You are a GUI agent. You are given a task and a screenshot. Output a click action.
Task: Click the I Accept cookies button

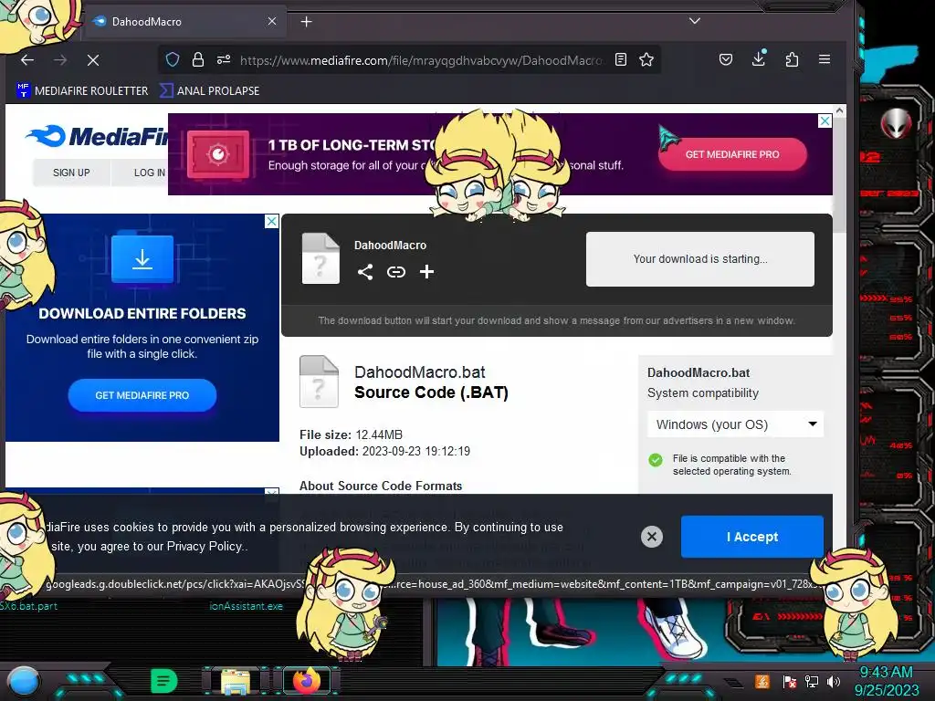pyautogui.click(x=752, y=537)
